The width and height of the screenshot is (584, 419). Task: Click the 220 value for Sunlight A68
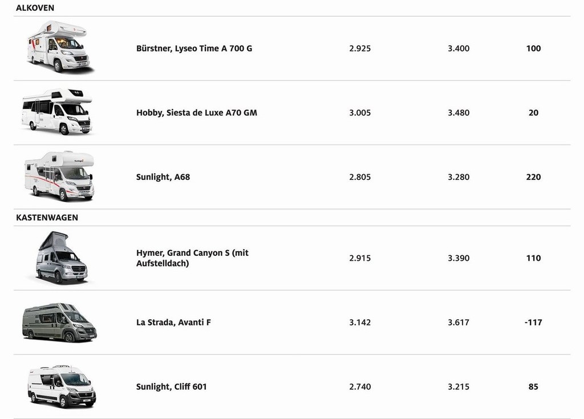pyautogui.click(x=533, y=177)
